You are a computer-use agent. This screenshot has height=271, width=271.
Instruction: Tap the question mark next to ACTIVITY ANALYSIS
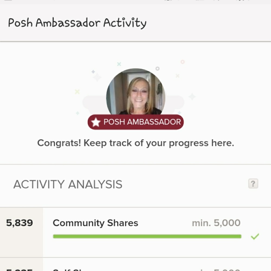pos(253,184)
